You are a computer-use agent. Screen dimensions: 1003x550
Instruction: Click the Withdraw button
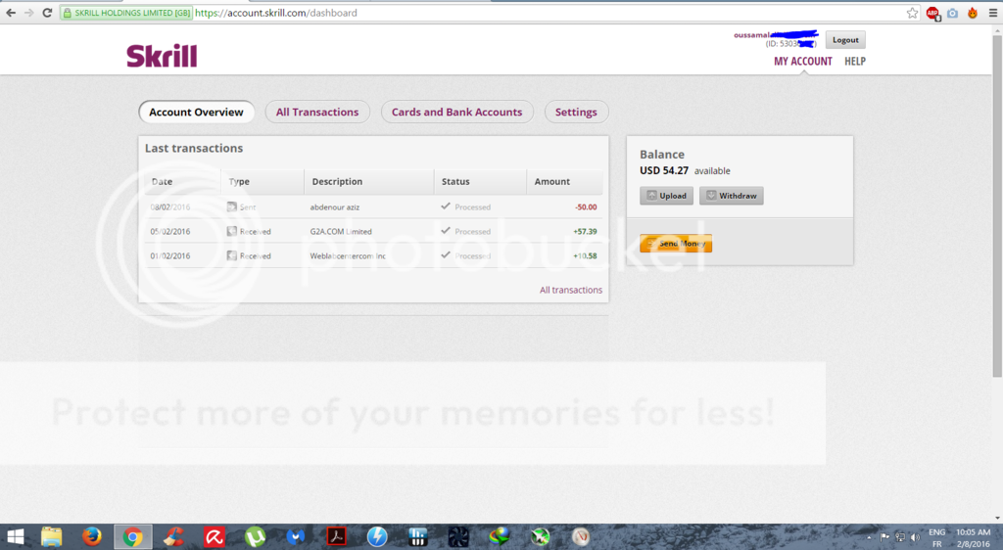[x=731, y=196]
